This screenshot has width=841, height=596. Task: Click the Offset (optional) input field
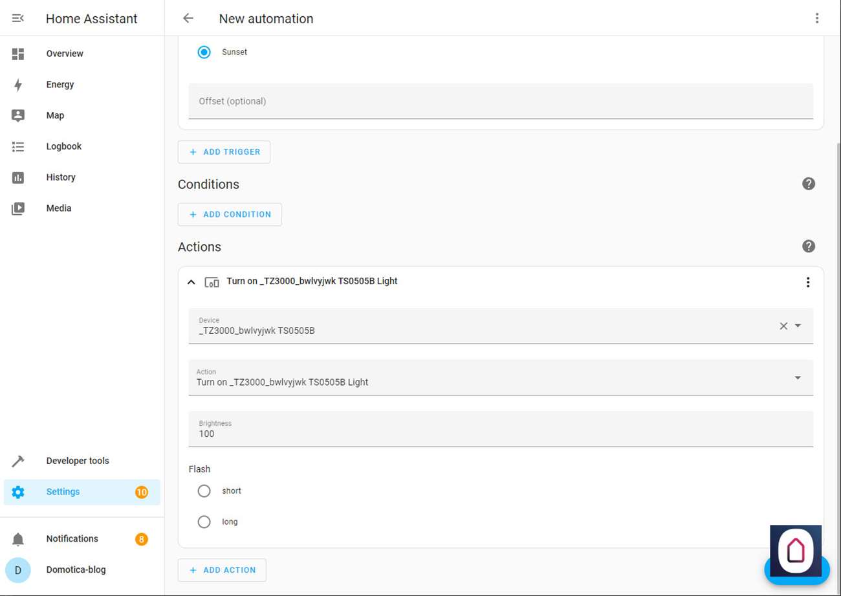click(x=501, y=102)
